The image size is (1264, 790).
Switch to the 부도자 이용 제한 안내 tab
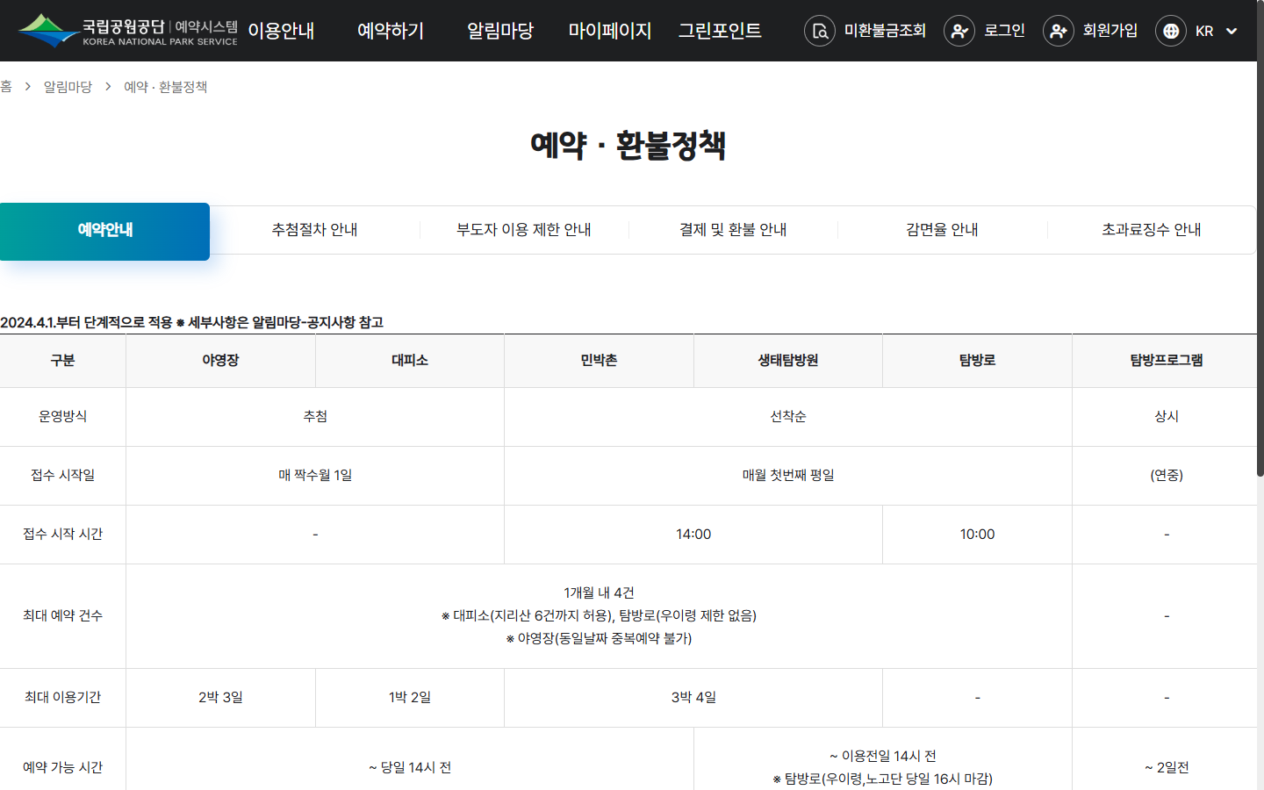point(524,230)
